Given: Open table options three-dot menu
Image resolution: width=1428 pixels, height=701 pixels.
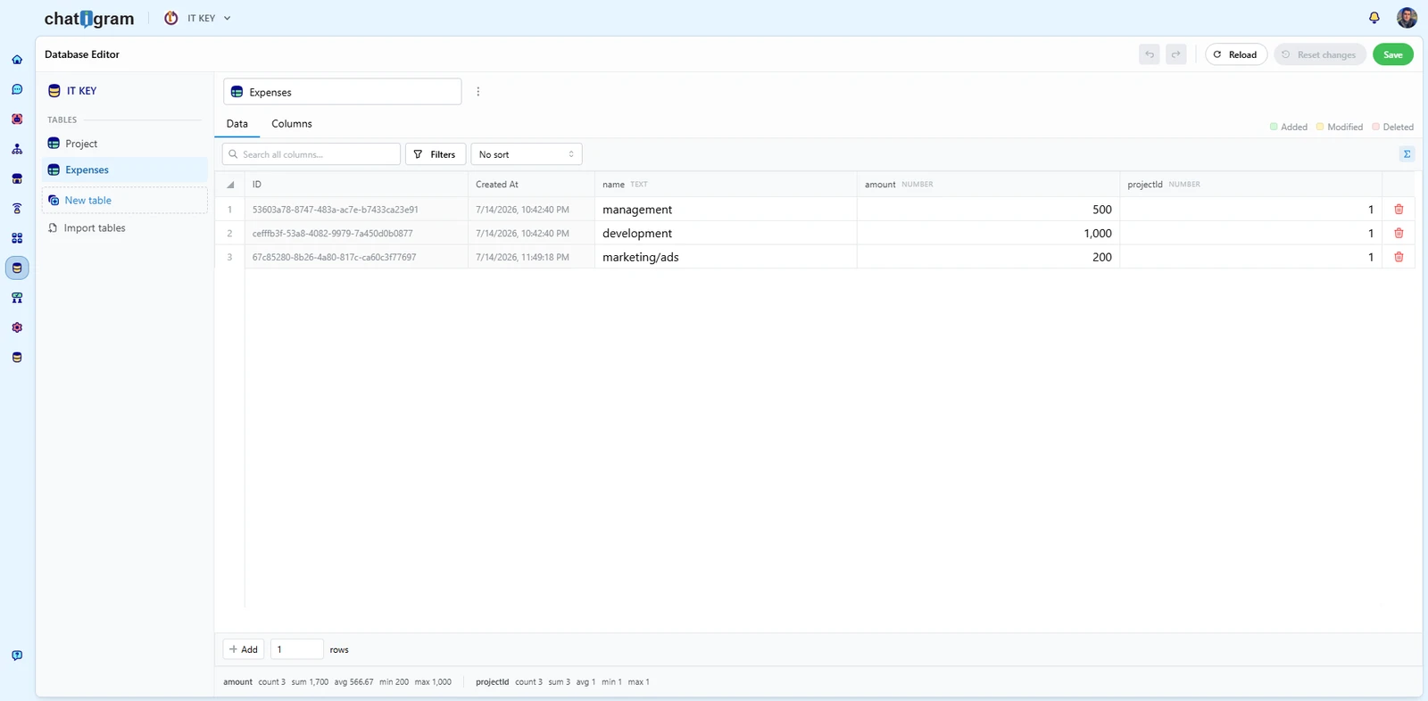Looking at the screenshot, I should pos(478,92).
